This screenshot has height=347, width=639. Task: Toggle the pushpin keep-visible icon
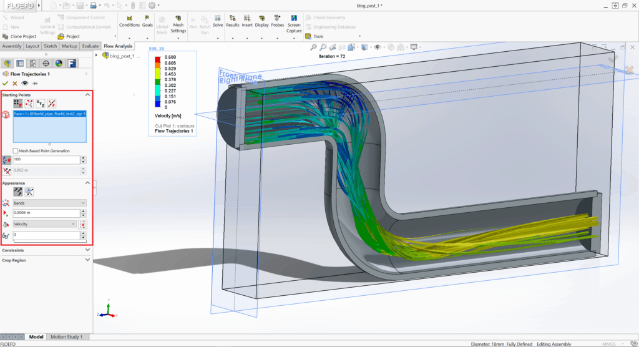click(x=35, y=83)
